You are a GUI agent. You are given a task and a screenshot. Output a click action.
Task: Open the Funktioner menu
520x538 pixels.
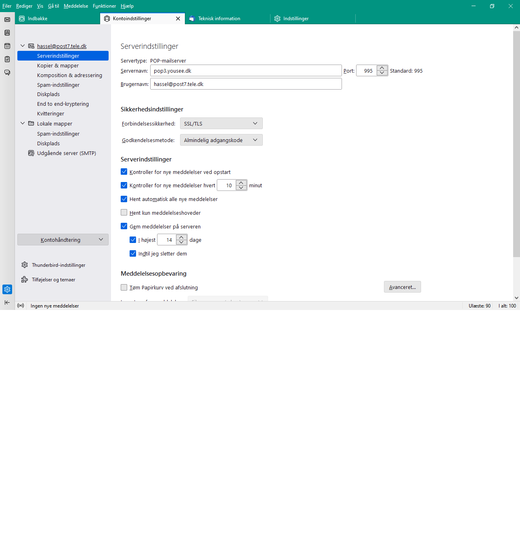pos(104,6)
